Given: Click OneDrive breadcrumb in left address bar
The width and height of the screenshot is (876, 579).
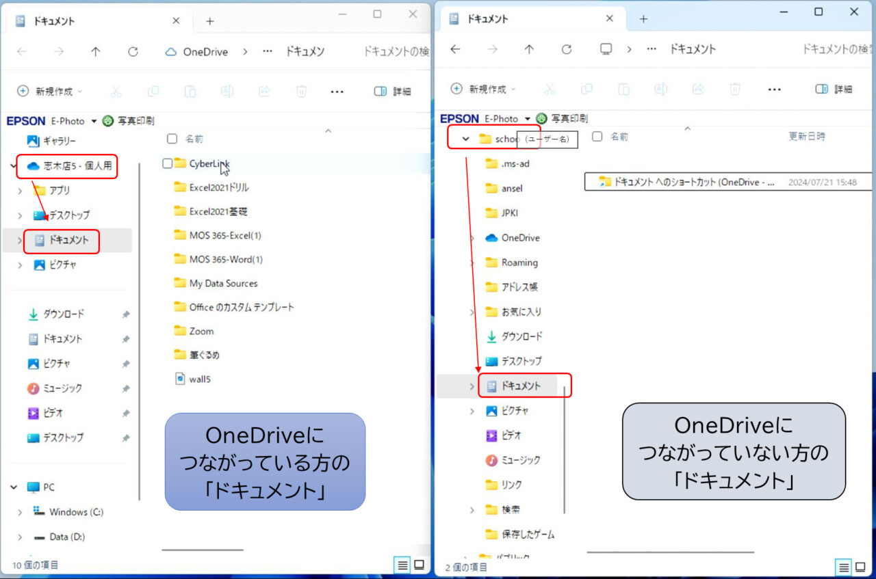Looking at the screenshot, I should point(205,52).
